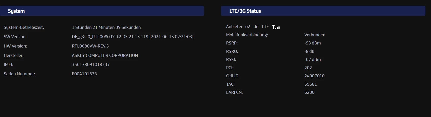Click the system uptime value
The image size is (431, 117).
click(106, 27)
